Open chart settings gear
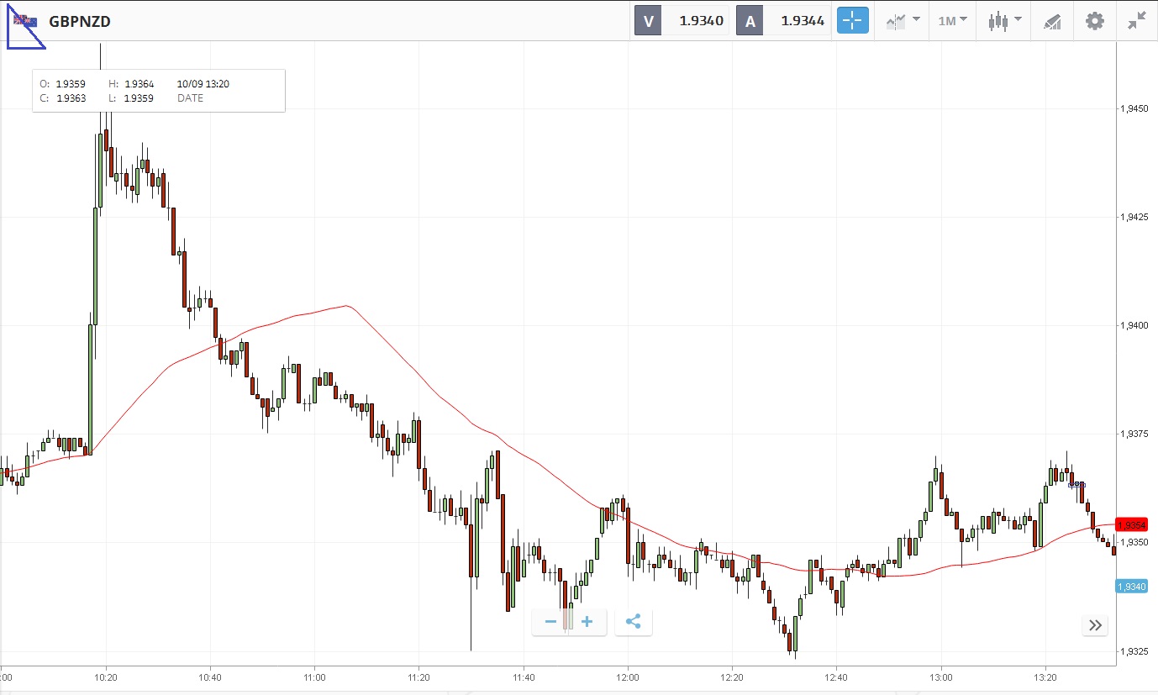The width and height of the screenshot is (1158, 695). 1094,21
